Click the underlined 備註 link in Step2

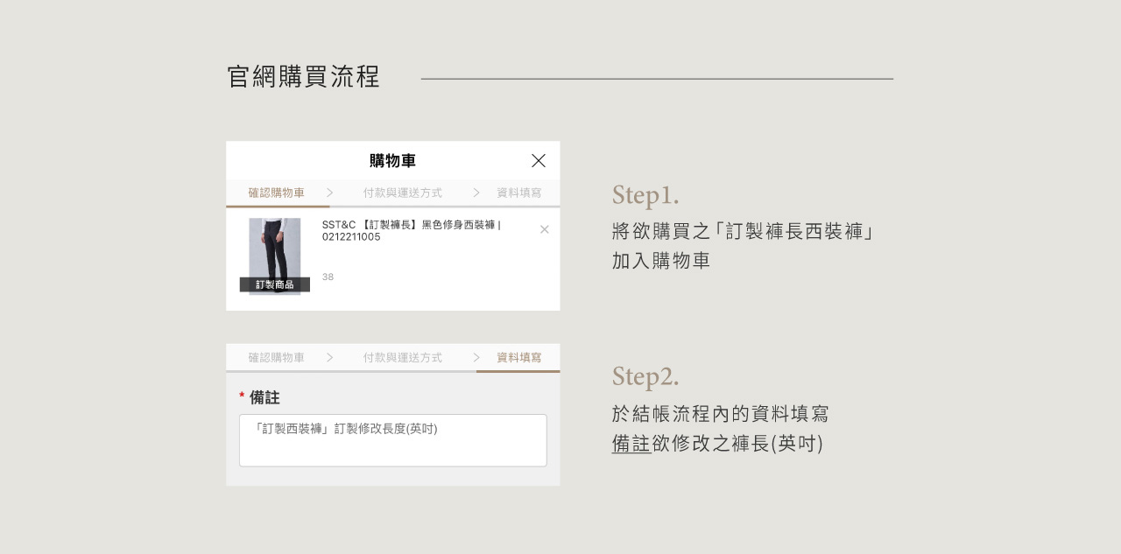631,444
